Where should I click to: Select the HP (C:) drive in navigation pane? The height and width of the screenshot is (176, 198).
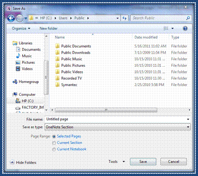point(24,101)
